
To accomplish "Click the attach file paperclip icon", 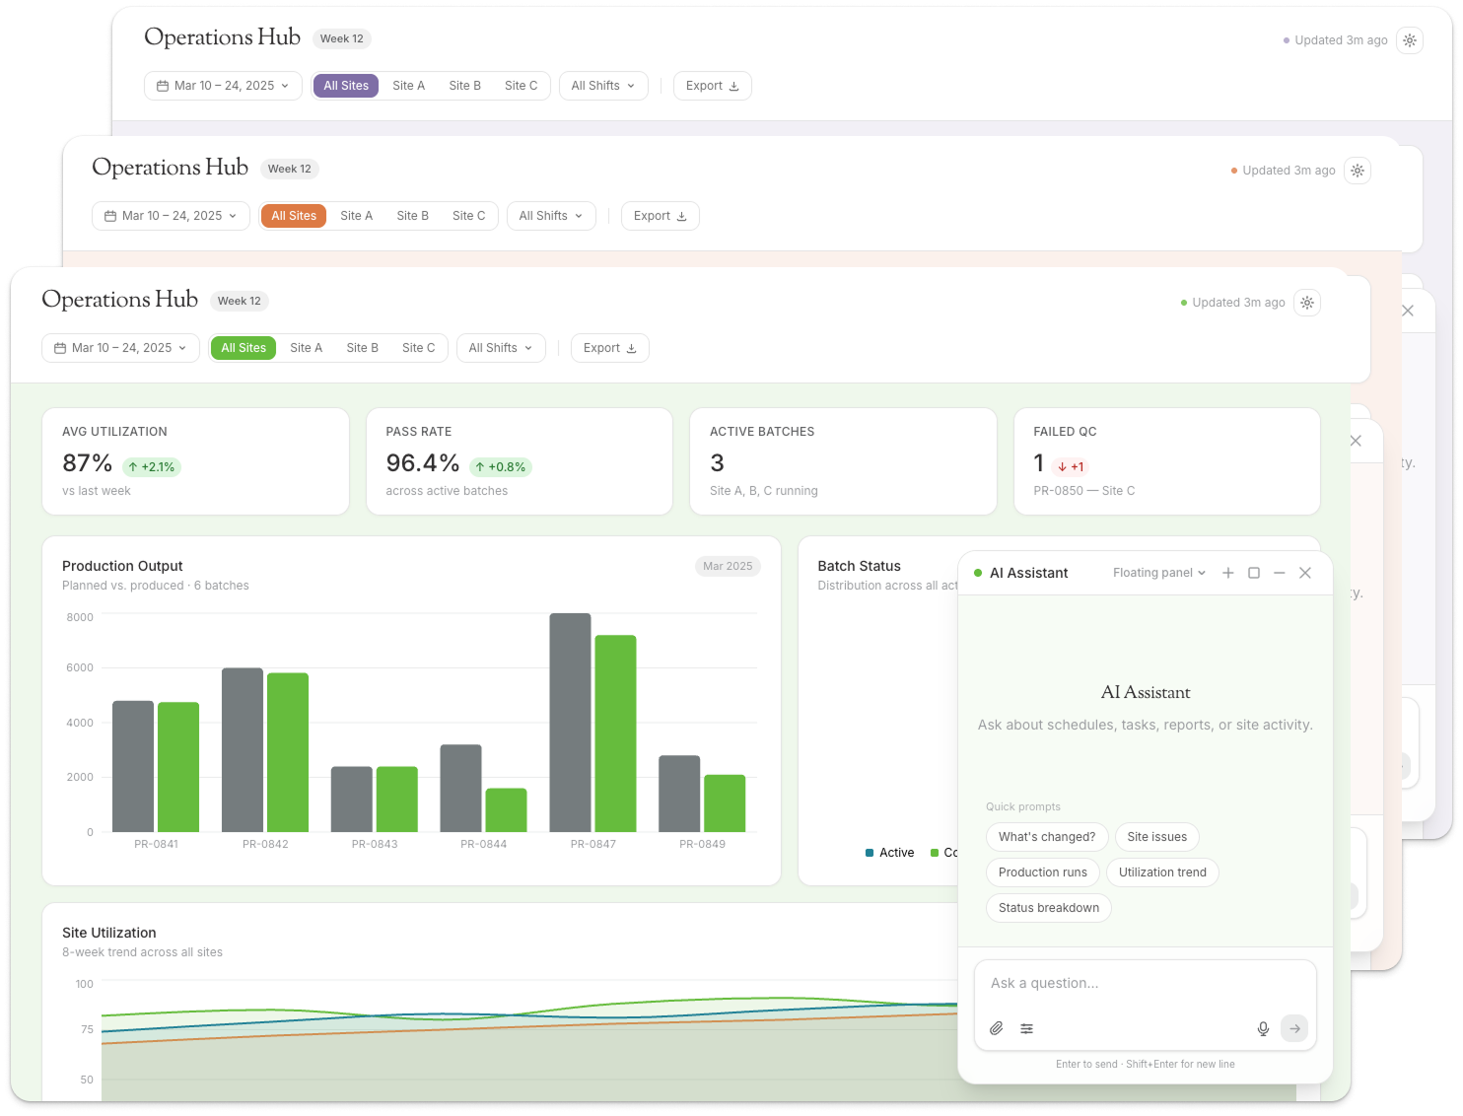I will click(997, 1028).
